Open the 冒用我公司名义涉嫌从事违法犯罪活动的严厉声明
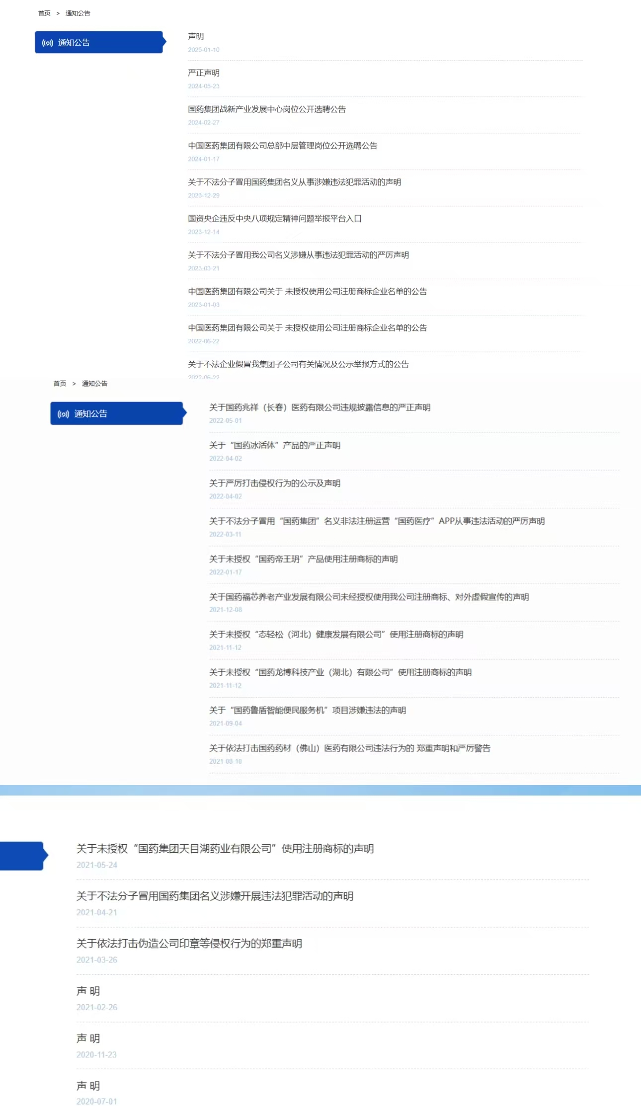Screen dimensions: 641x1116 tap(299, 255)
